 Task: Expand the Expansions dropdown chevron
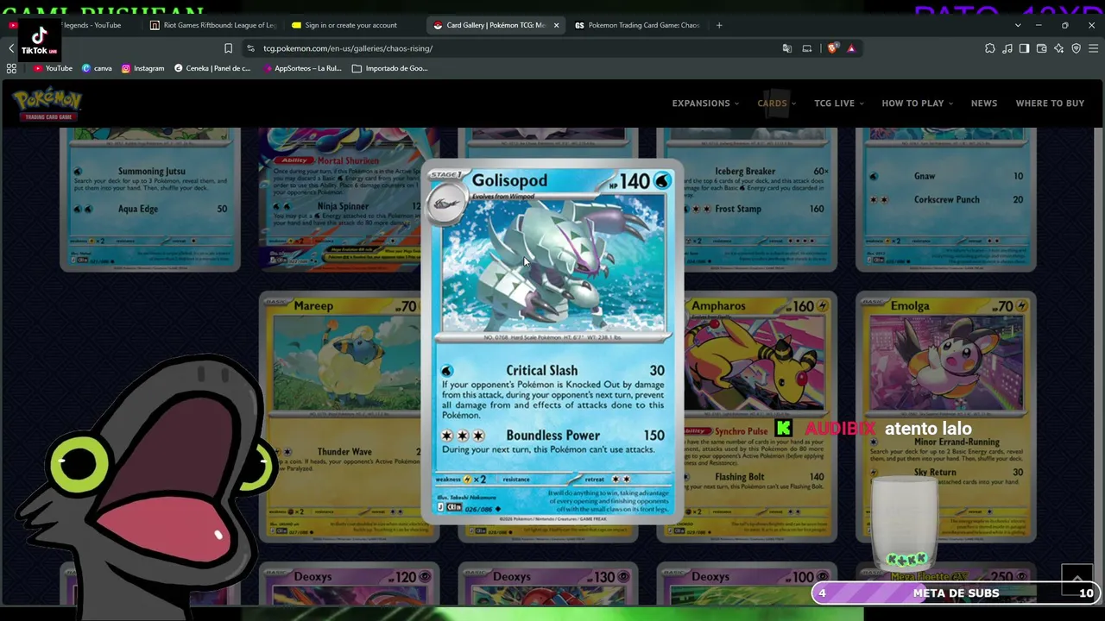tap(736, 103)
